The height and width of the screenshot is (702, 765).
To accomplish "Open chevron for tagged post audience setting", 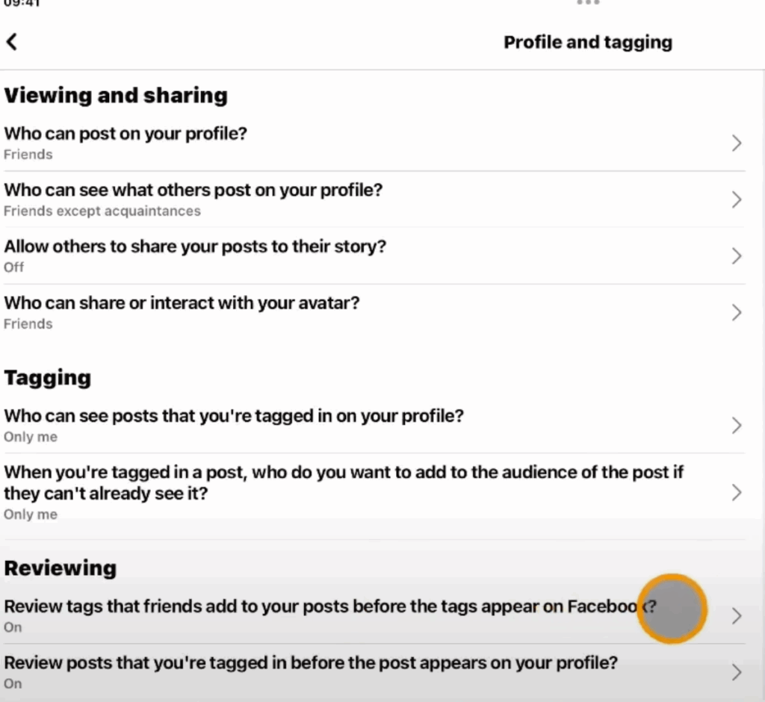I will (737, 492).
